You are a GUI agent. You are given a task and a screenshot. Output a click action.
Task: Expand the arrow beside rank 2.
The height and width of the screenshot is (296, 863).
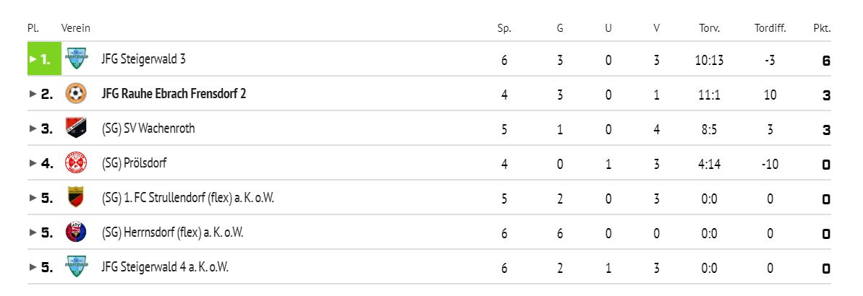(33, 94)
